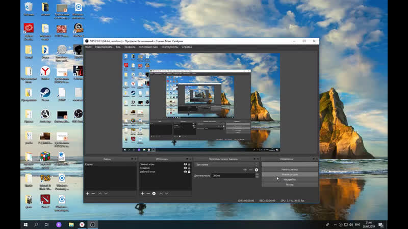Open the purple Alice assistant taskbar icon
The height and width of the screenshot is (229, 408).
[x=59, y=224]
